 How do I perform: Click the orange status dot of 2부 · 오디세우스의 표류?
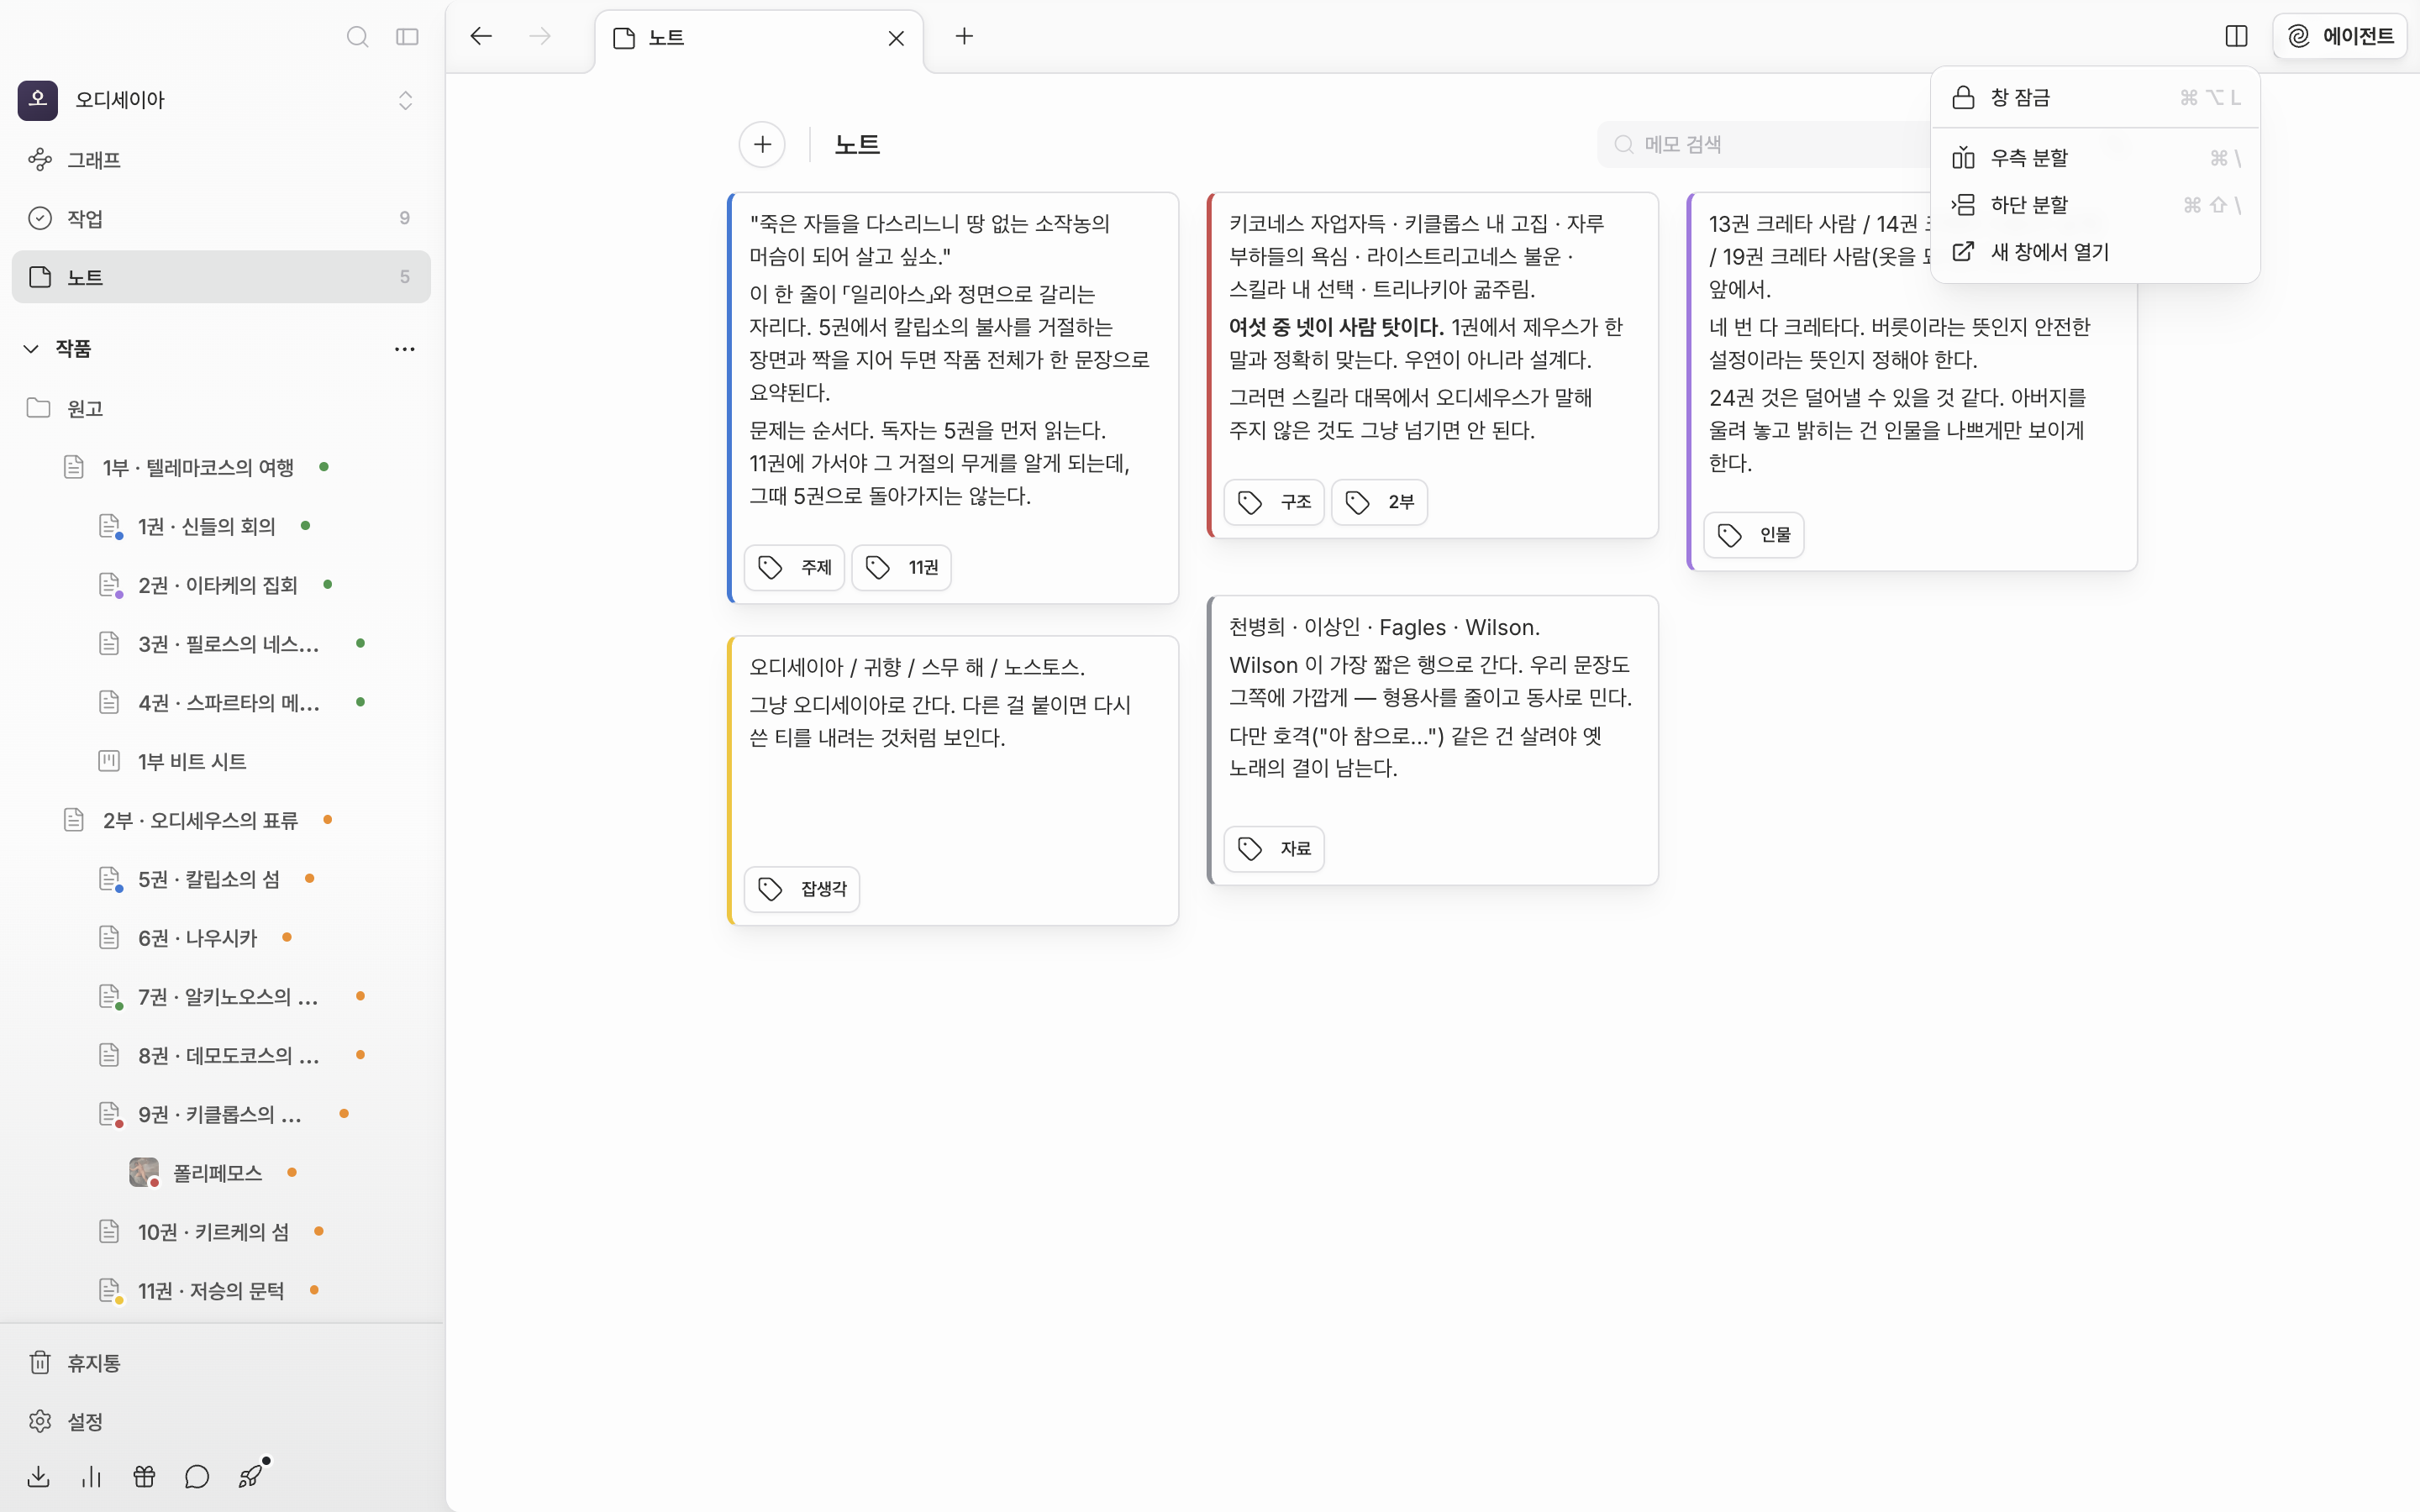(x=327, y=820)
